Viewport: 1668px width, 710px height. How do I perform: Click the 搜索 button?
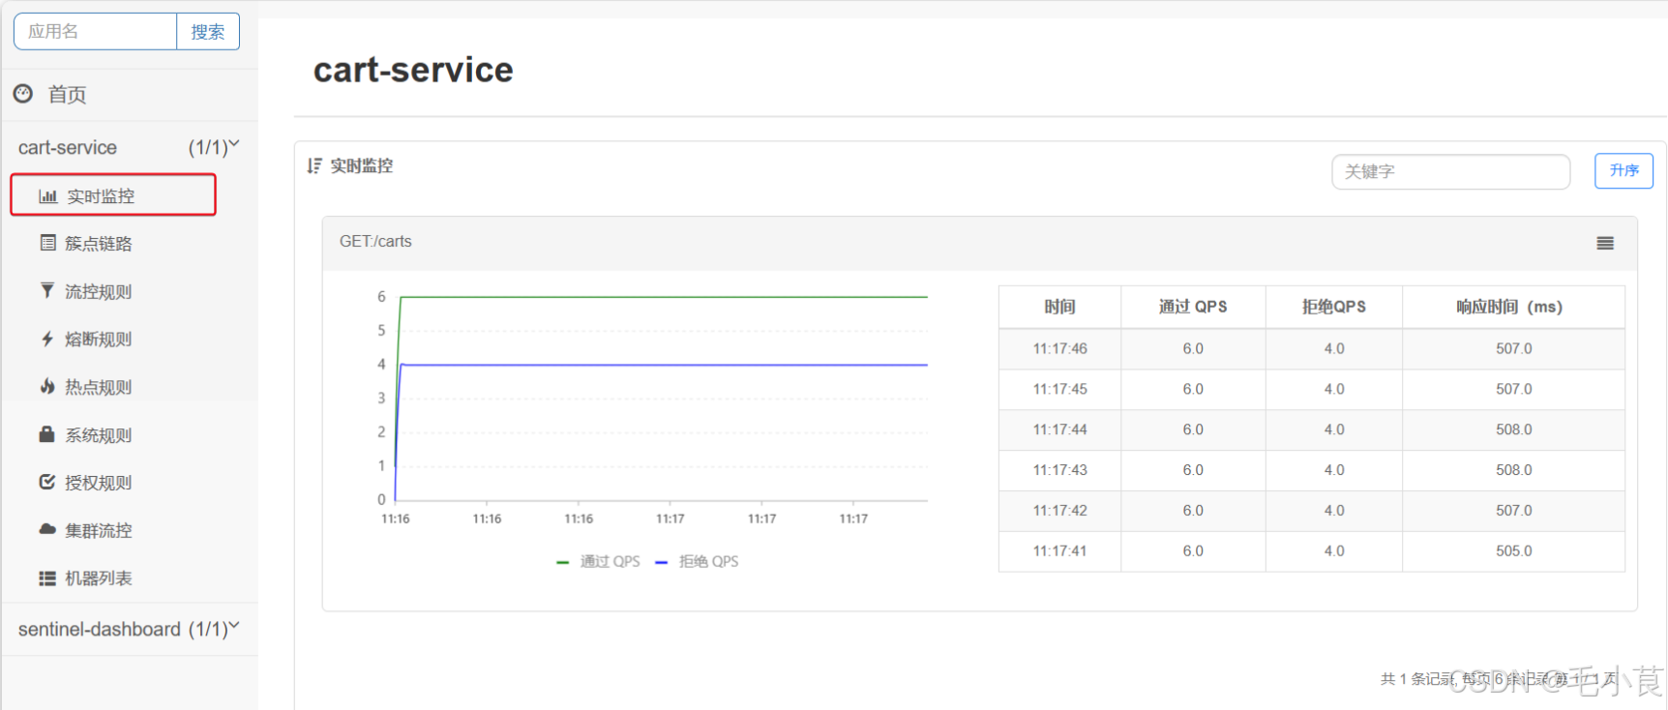208,32
